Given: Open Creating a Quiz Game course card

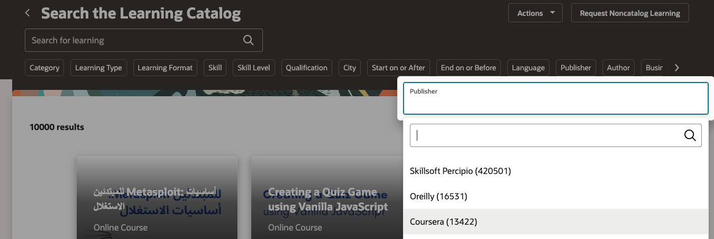Looking at the screenshot, I should tap(328, 197).
